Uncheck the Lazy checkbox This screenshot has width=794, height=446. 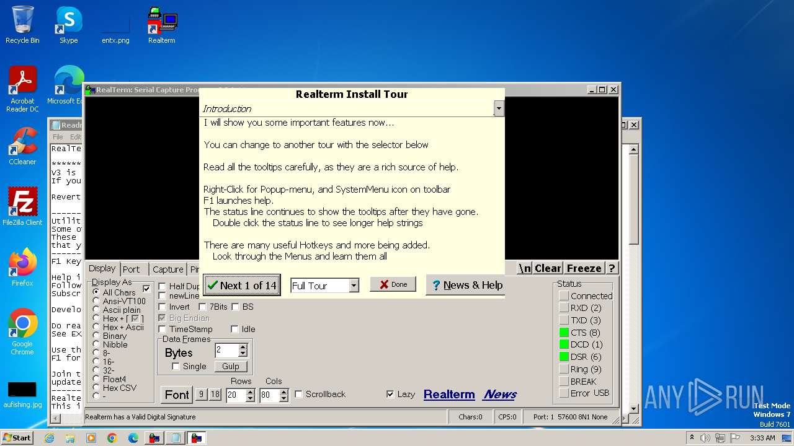(390, 394)
